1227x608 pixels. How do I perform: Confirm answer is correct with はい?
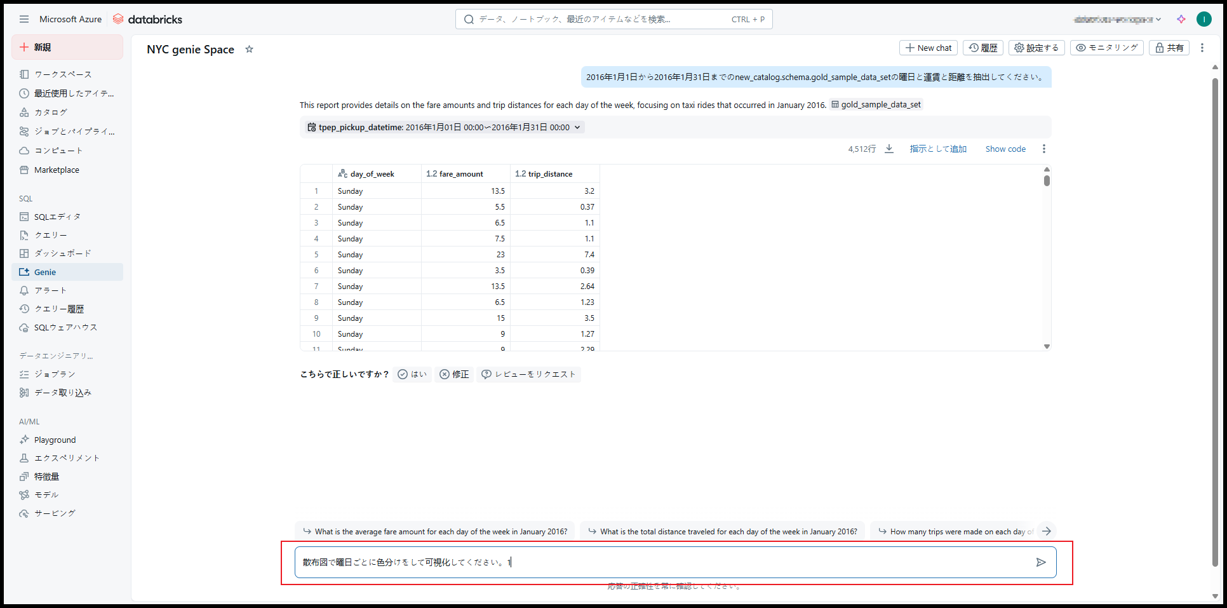click(412, 374)
